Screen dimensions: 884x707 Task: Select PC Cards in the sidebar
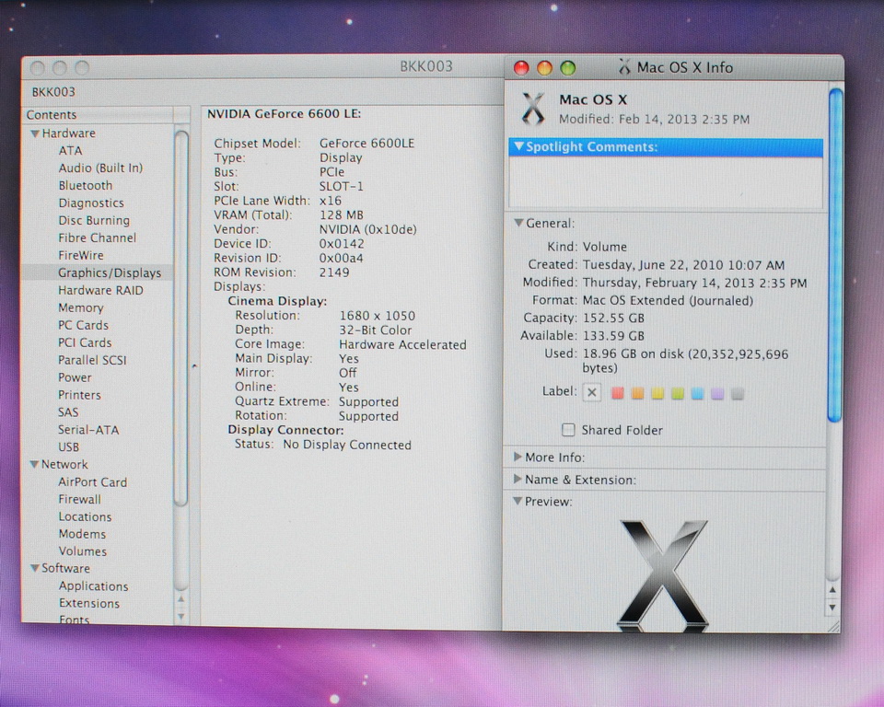pos(83,325)
